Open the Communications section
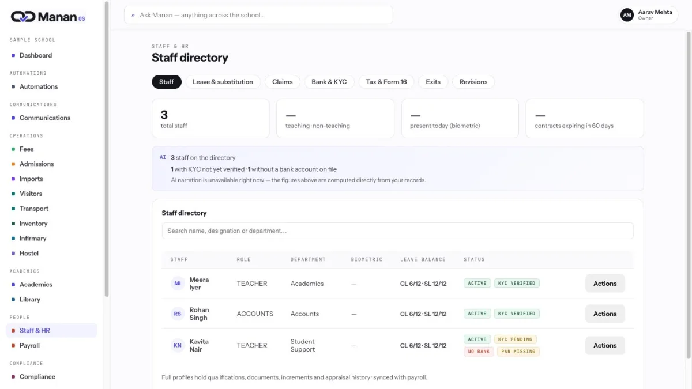 (x=51, y=118)
